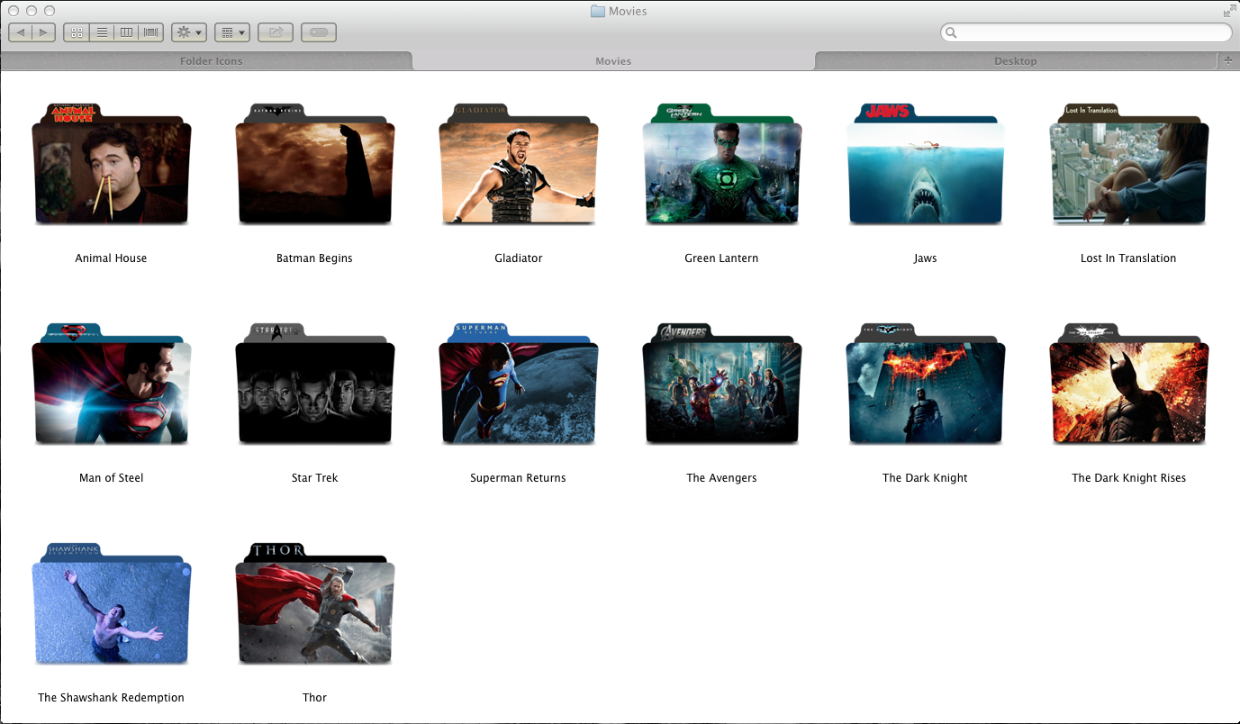Screen dimensions: 1240x724
Task: Select The Avengers folder icon
Action: click(722, 384)
